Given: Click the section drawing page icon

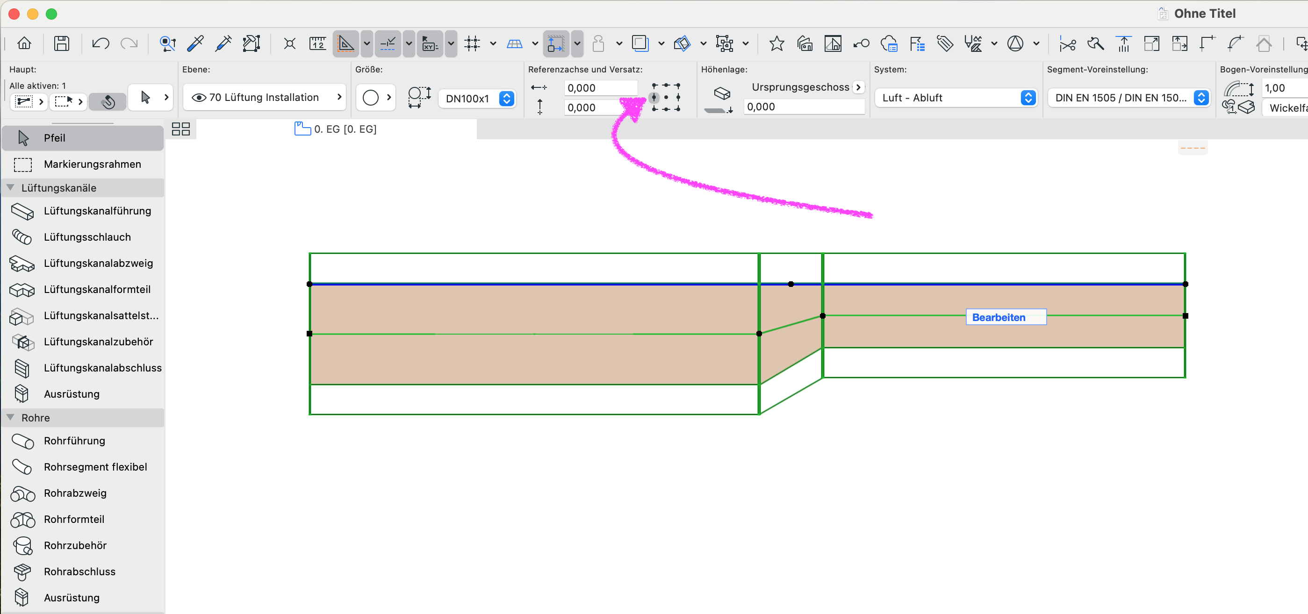Looking at the screenshot, I should (x=833, y=43).
